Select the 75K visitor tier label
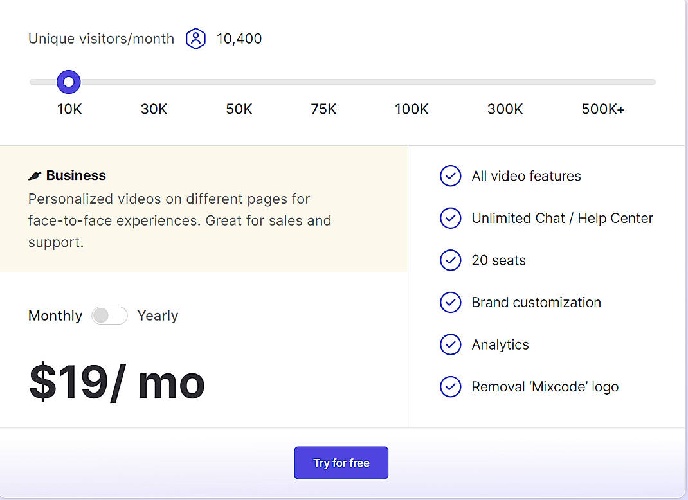The width and height of the screenshot is (688, 500). (323, 109)
